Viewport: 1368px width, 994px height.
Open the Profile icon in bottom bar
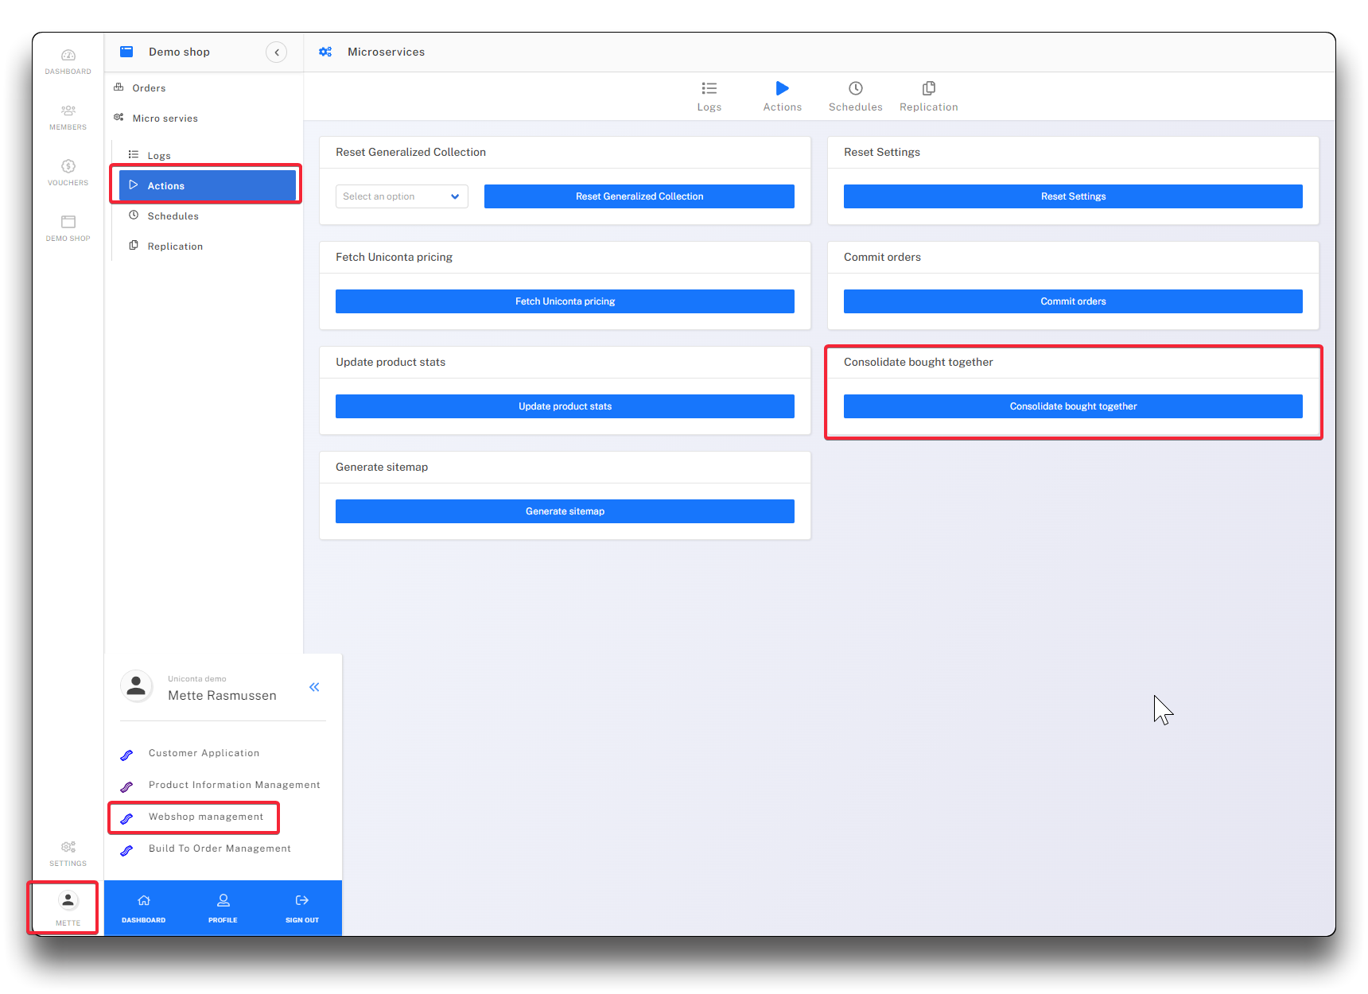pyautogui.click(x=223, y=901)
